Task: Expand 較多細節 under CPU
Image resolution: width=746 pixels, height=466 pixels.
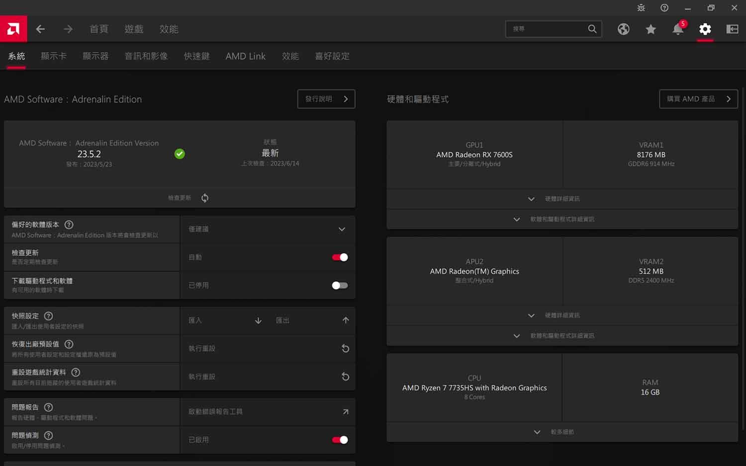Action: [562, 432]
